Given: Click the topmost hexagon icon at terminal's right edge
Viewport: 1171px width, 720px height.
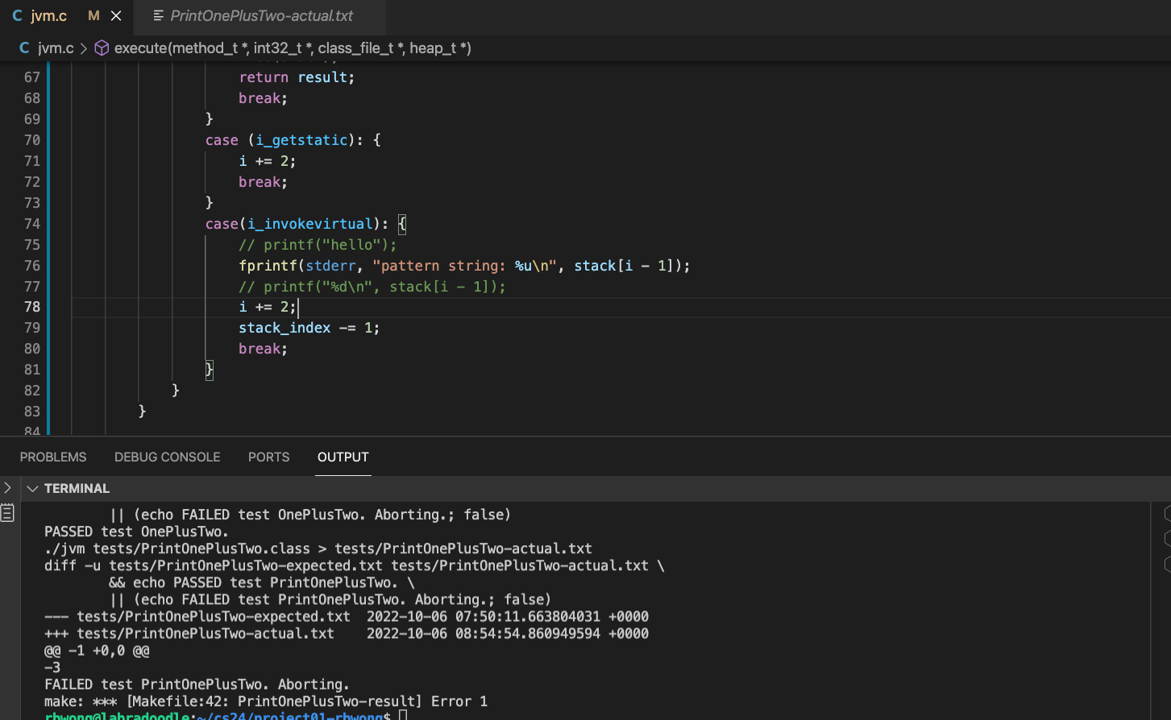Looking at the screenshot, I should 1166,514.
